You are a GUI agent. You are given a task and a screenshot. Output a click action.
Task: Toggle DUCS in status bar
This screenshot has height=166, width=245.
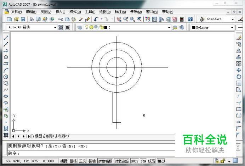(135, 161)
